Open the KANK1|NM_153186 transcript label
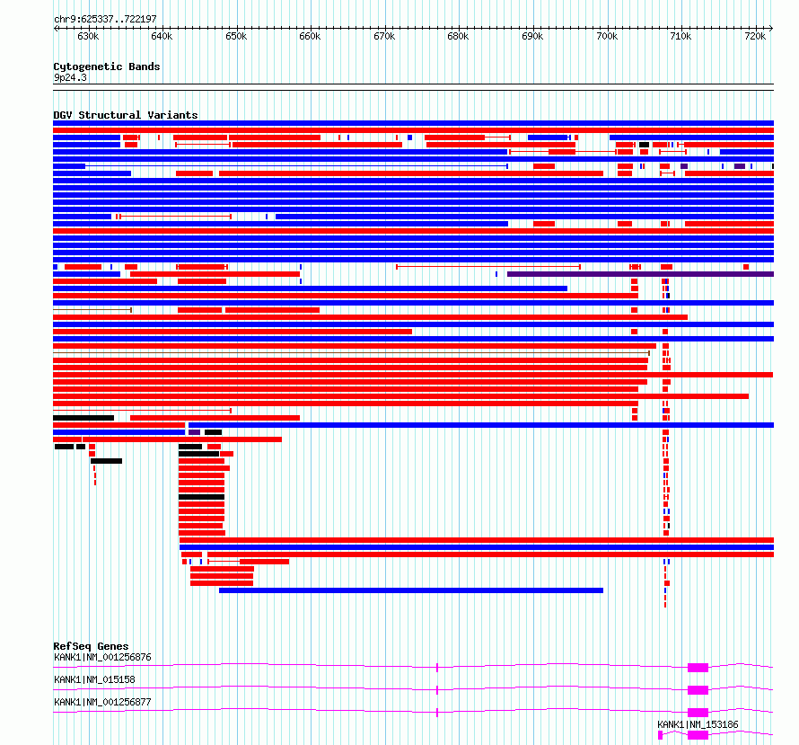 698,724
